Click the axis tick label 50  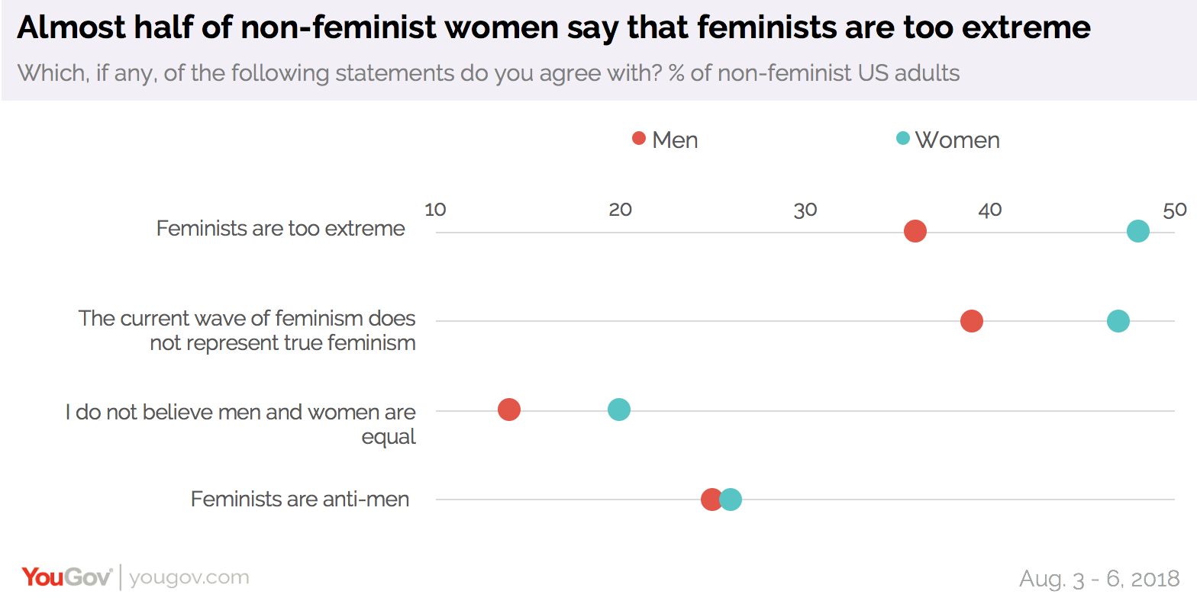pos(1174,210)
